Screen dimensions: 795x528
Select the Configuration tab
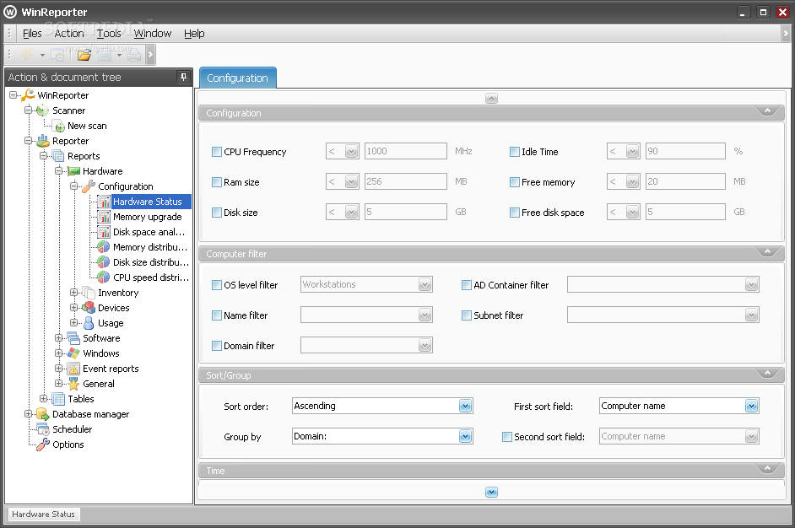[x=237, y=78]
